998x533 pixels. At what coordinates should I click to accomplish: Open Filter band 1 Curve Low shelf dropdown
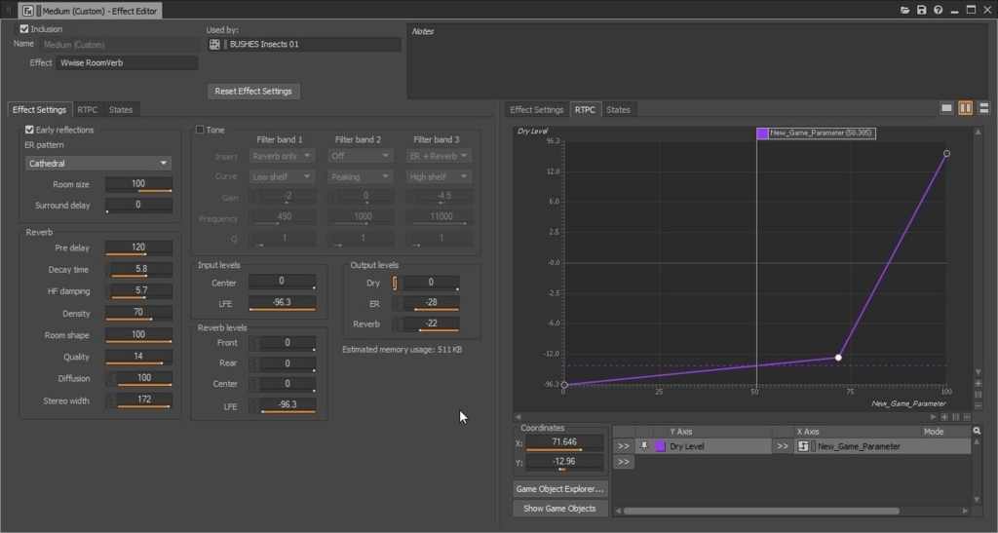click(281, 176)
